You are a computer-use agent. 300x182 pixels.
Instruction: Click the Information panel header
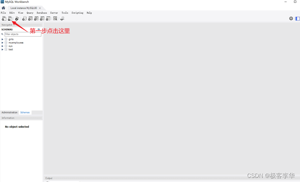[22, 118]
